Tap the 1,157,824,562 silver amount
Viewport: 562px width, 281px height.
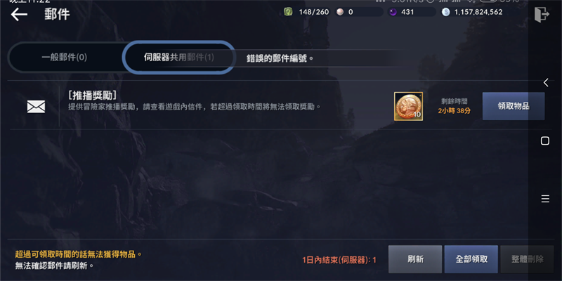point(478,12)
